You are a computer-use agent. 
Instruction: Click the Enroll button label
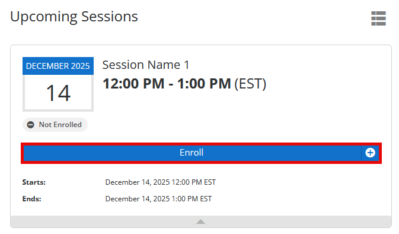click(x=191, y=153)
